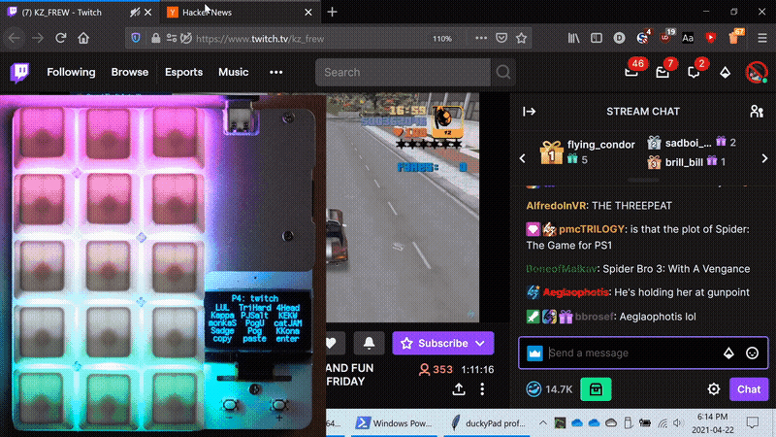Click the Twitch logo home icon
This screenshot has height=437, width=776.
[21, 72]
